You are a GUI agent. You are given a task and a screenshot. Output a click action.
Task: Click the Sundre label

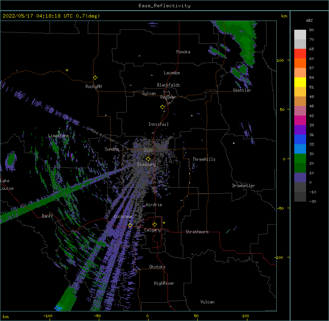tap(111, 149)
